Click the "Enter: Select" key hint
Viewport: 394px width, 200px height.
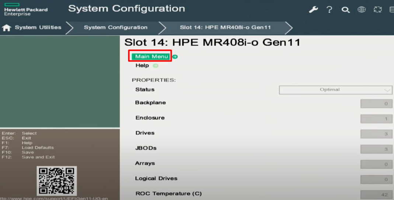pyautogui.click(x=19, y=133)
